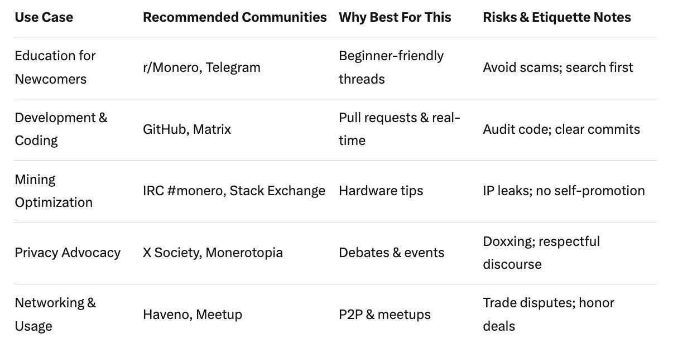Click the 'Why Best For This' header

point(395,17)
